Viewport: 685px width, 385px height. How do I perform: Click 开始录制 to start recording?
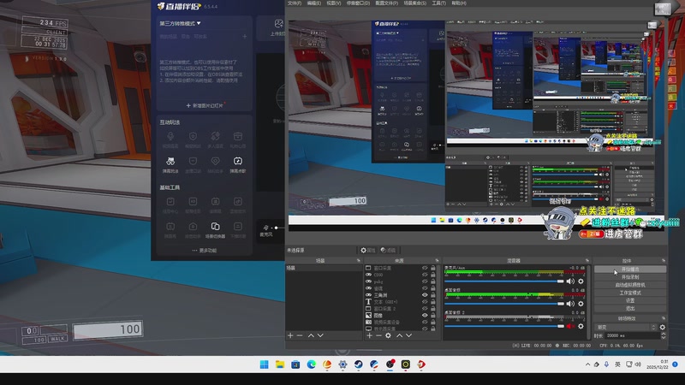point(630,277)
